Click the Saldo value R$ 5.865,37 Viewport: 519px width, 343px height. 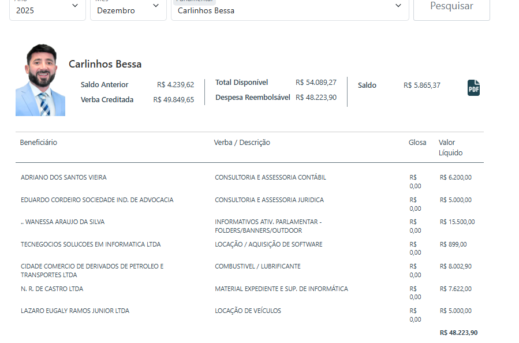[x=421, y=85]
